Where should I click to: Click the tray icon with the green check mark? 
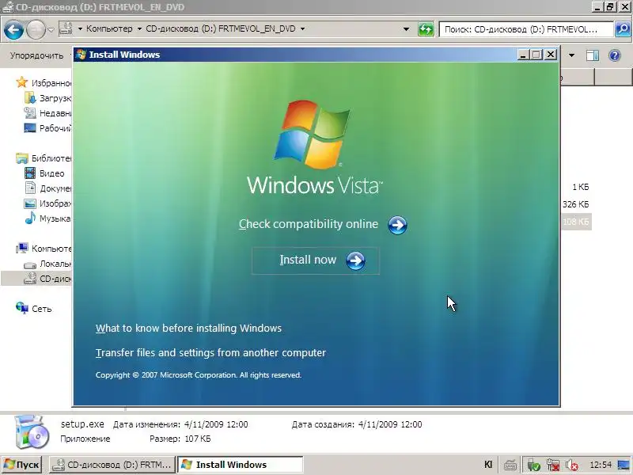(x=533, y=465)
